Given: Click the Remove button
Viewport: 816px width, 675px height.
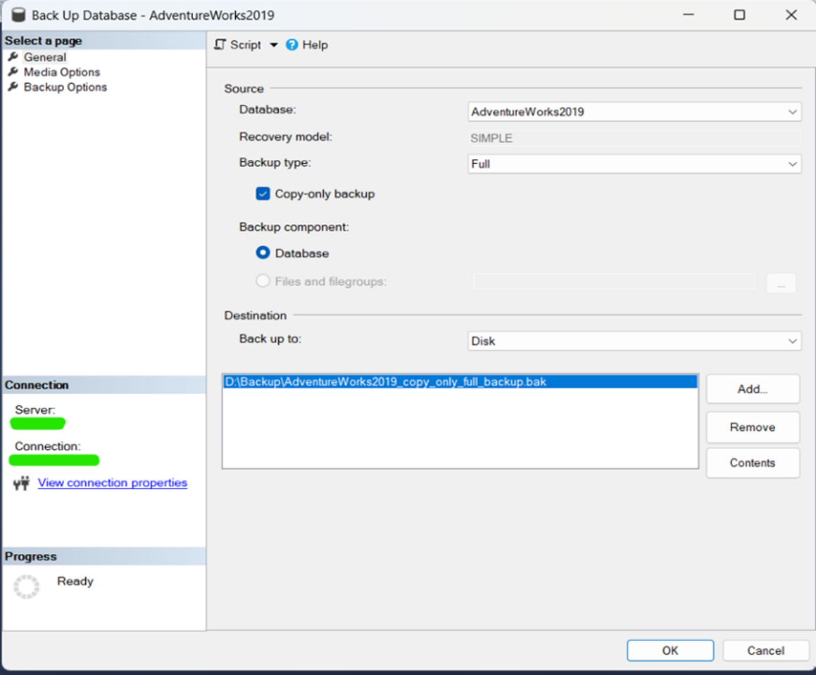Looking at the screenshot, I should click(x=753, y=427).
